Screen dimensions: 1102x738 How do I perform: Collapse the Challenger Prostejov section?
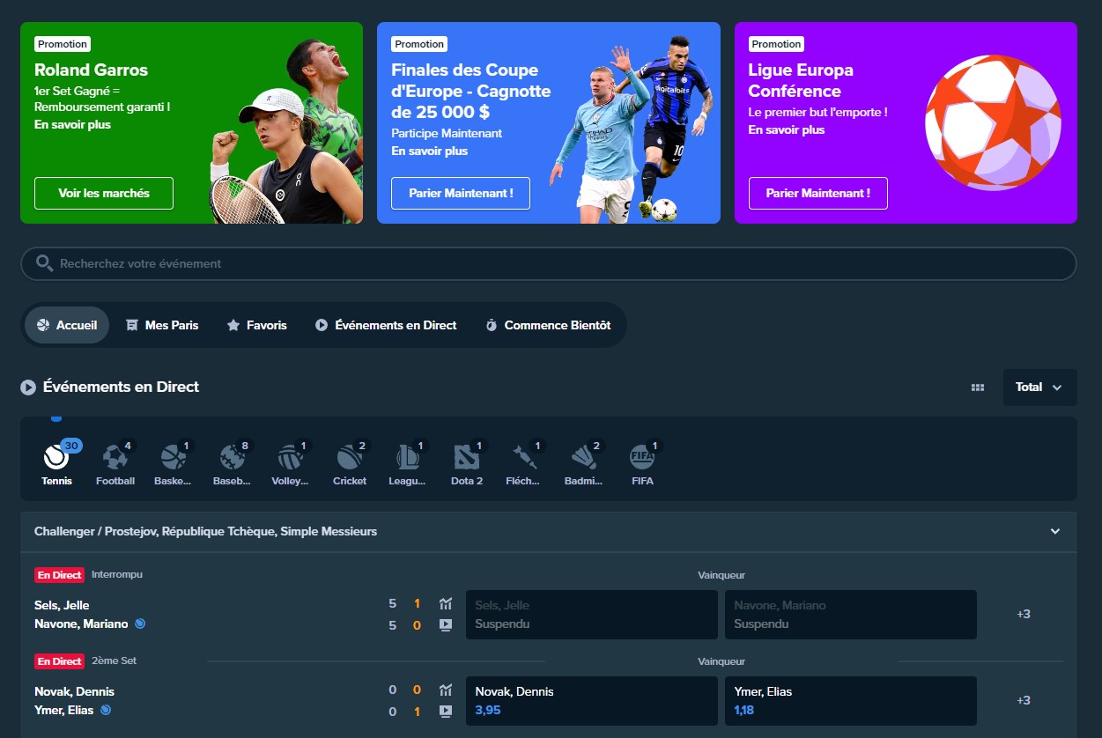1055,532
